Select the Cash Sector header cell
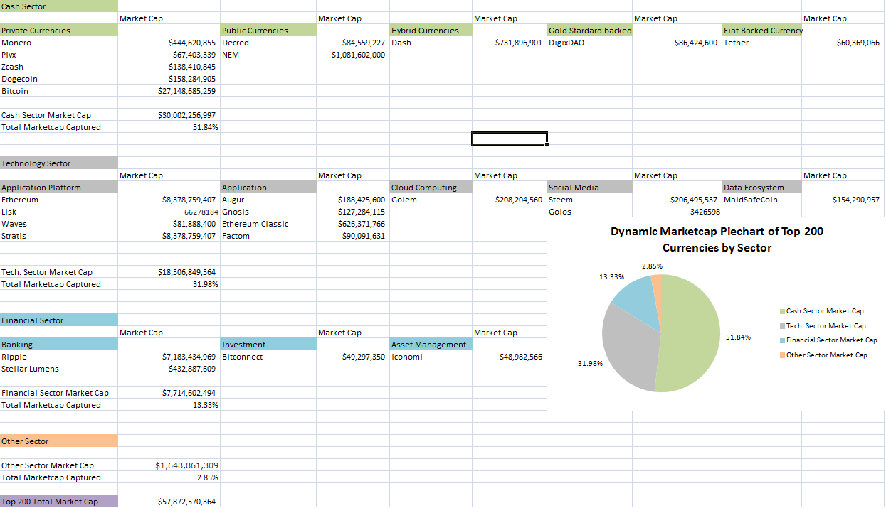 (59, 6)
